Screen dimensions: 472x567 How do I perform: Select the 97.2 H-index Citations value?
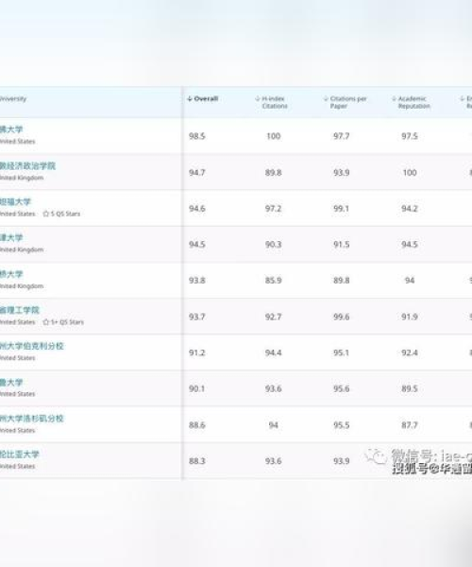(274, 209)
